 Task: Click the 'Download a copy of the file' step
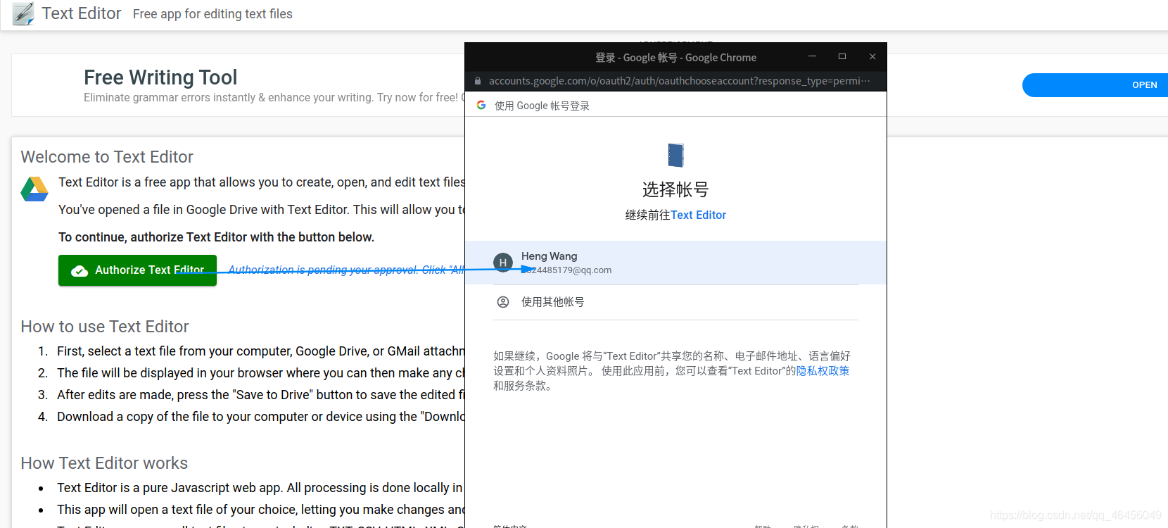click(x=260, y=417)
